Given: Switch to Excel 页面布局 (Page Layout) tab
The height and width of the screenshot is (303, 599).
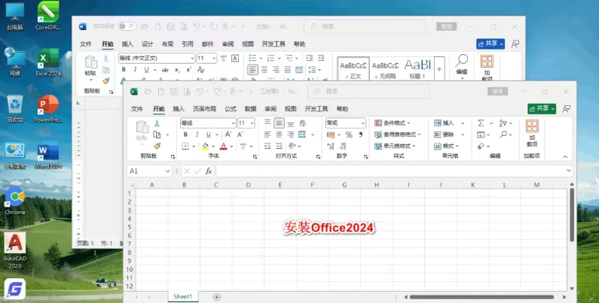Looking at the screenshot, I should pyautogui.click(x=204, y=109).
